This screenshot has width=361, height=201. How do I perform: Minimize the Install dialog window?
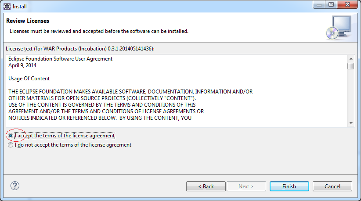[319, 5]
